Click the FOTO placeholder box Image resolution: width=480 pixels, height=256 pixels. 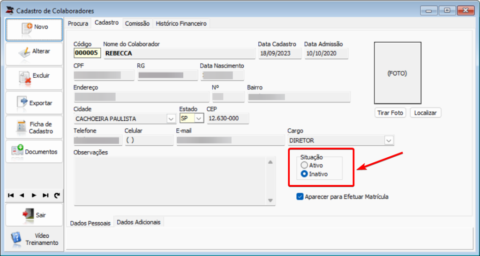click(397, 73)
